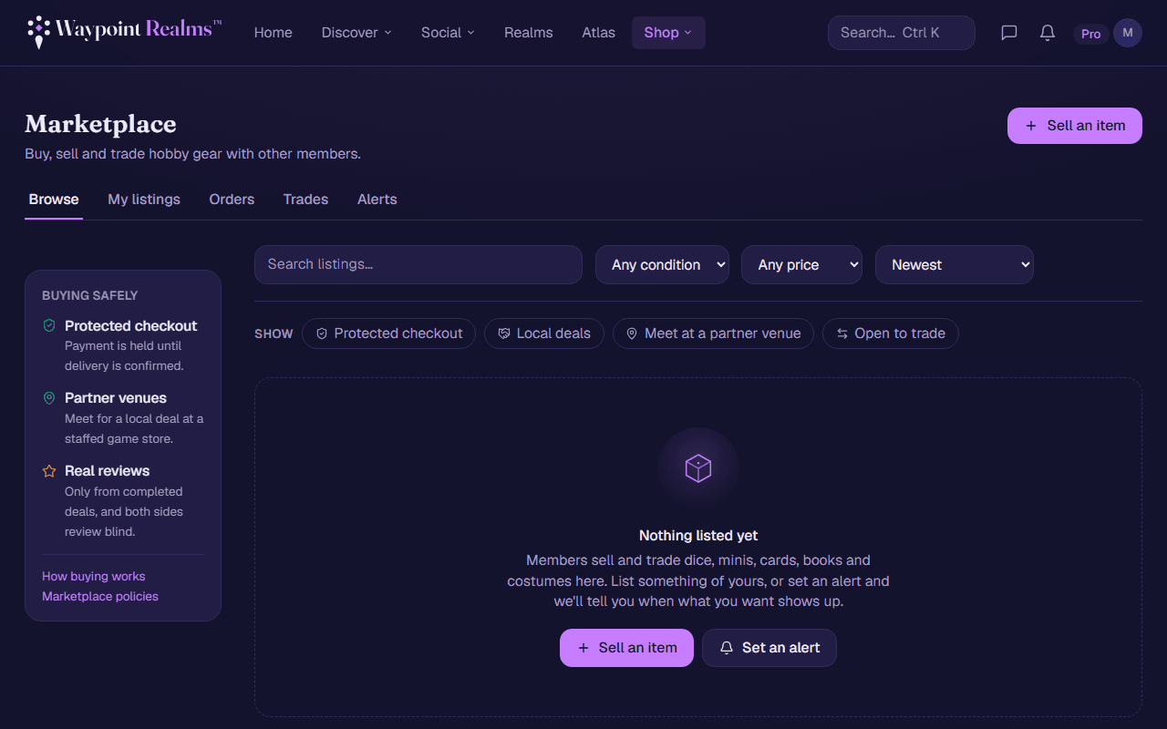Click the BUYING SAFELY heading
Image resolution: width=1167 pixels, height=729 pixels.
[x=90, y=295]
